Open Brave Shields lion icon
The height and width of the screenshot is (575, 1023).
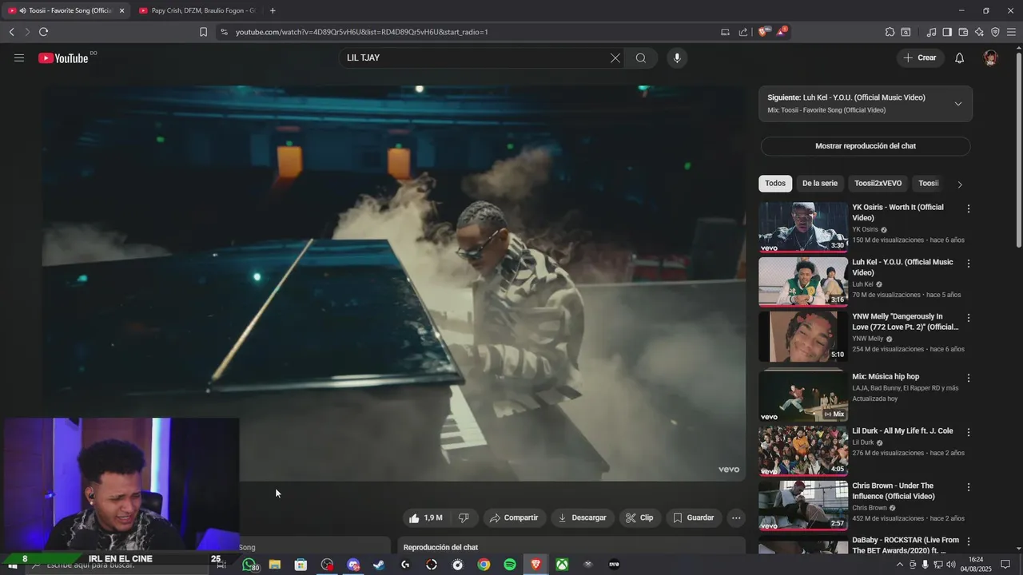point(763,32)
